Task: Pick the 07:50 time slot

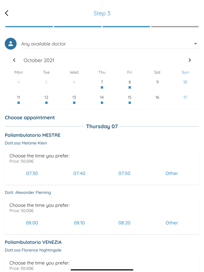Action: [x=124, y=173]
